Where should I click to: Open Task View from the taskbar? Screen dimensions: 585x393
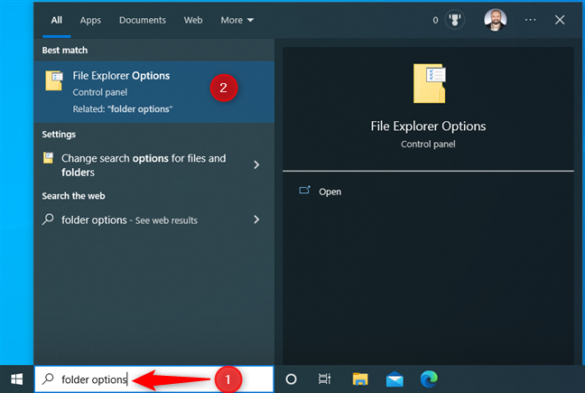(x=324, y=379)
